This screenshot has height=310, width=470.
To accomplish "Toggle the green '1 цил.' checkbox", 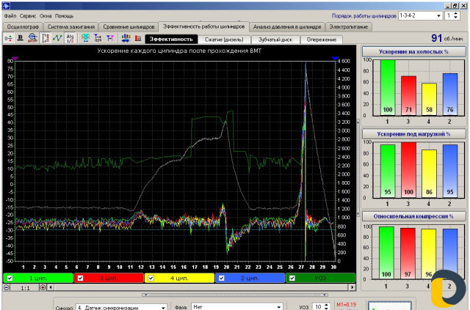I will pyautogui.click(x=9, y=278).
